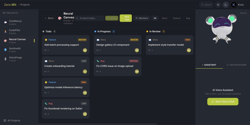The image size is (250, 125).
Task: Open Kody user profile avatar
Action: coord(234,5)
